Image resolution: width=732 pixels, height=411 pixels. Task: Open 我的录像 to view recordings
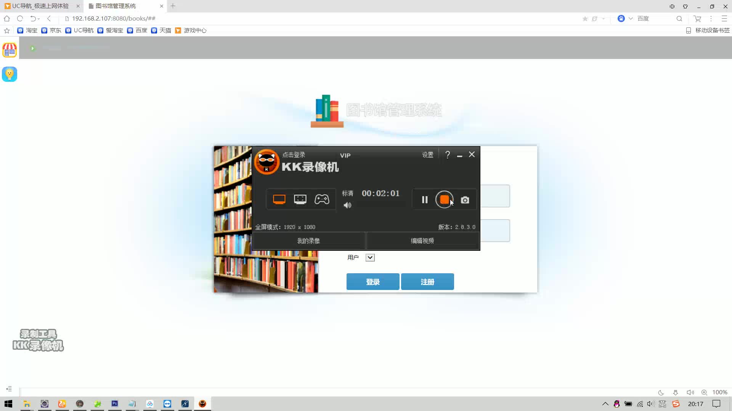[308, 241]
